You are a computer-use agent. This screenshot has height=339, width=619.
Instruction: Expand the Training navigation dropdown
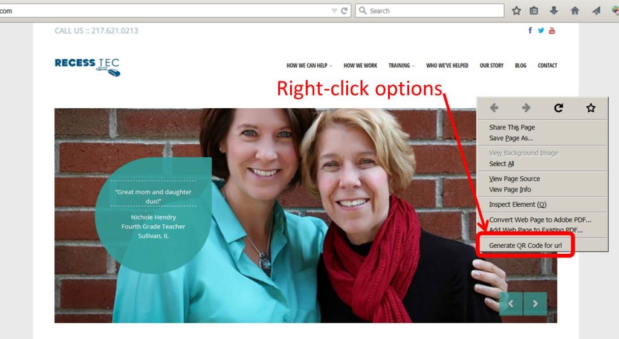click(x=401, y=65)
